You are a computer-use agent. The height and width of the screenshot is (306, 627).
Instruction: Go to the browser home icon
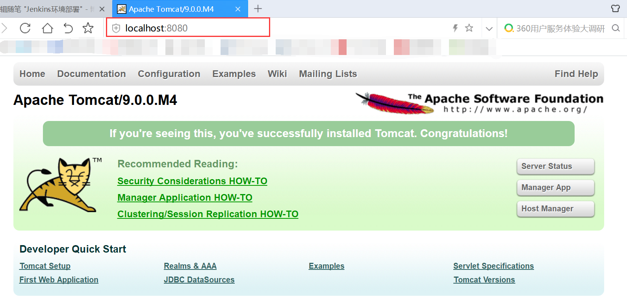(47, 28)
